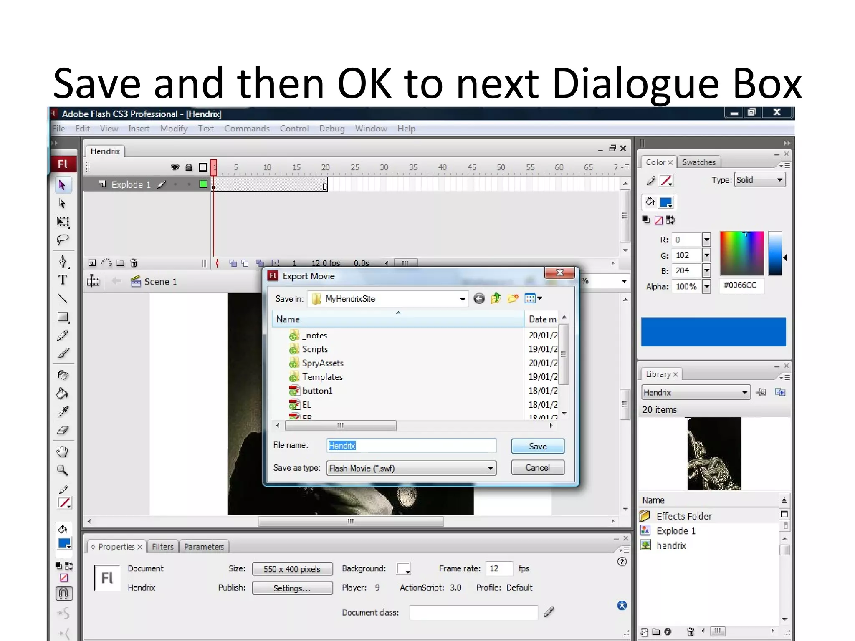Click Edit Document class pencil icon

(x=549, y=612)
